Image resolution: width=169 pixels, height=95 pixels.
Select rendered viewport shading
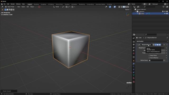coord(128,7)
